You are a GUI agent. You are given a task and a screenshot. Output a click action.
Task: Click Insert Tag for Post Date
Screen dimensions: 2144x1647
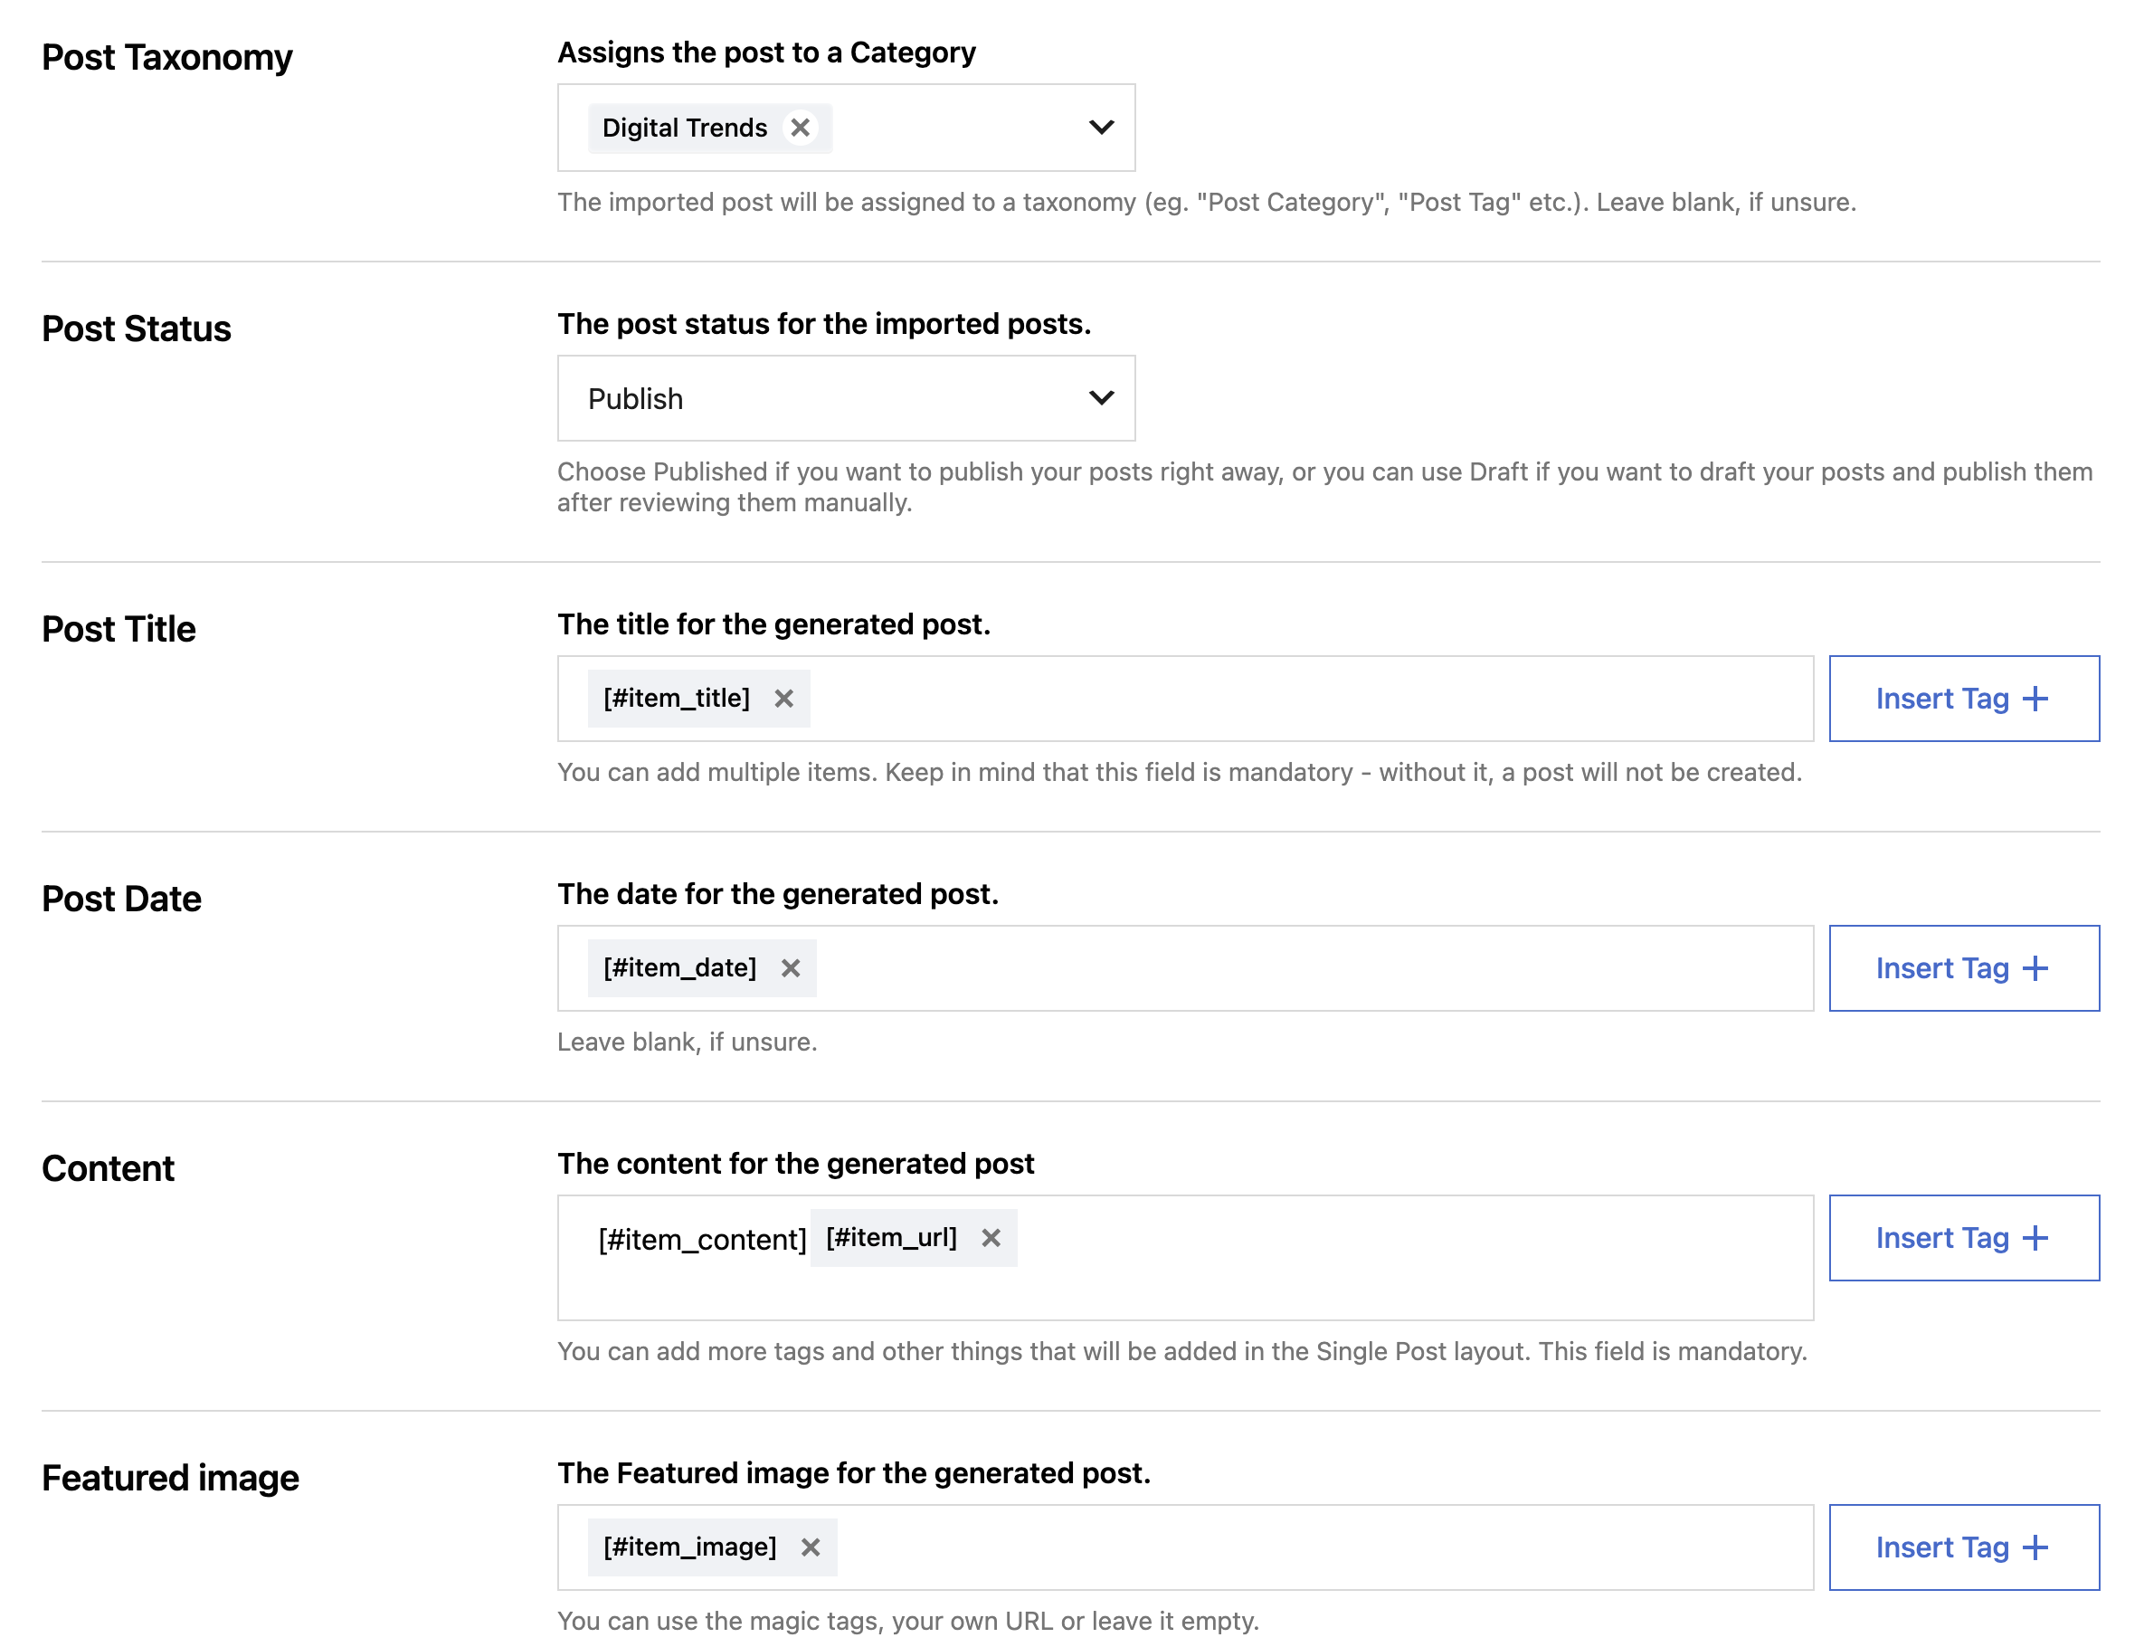[1963, 967]
